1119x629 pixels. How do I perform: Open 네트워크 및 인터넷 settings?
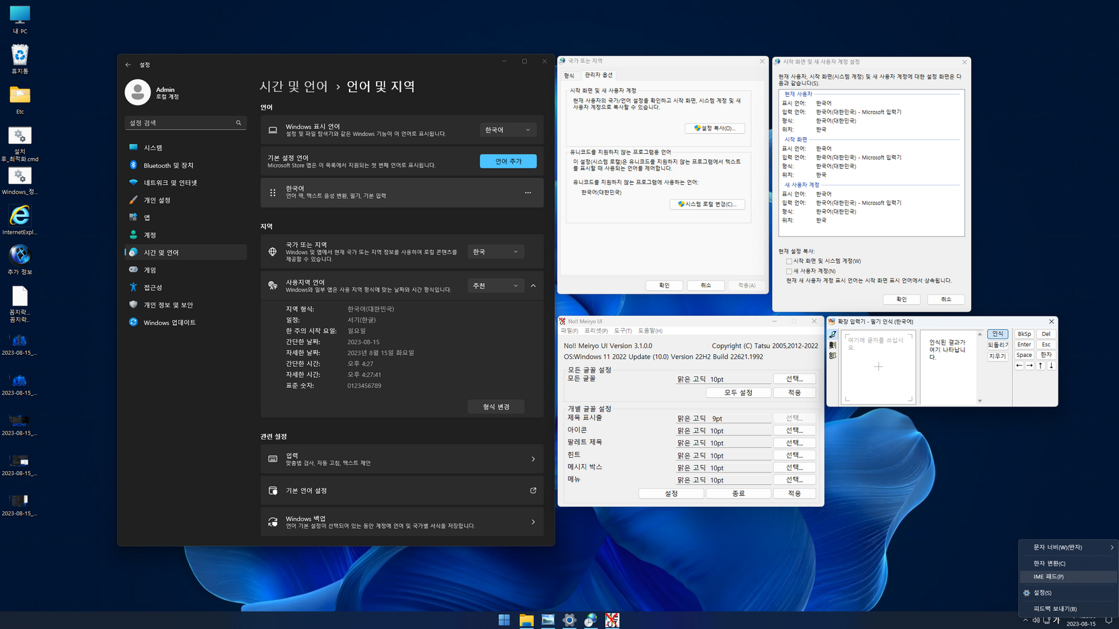click(186, 182)
